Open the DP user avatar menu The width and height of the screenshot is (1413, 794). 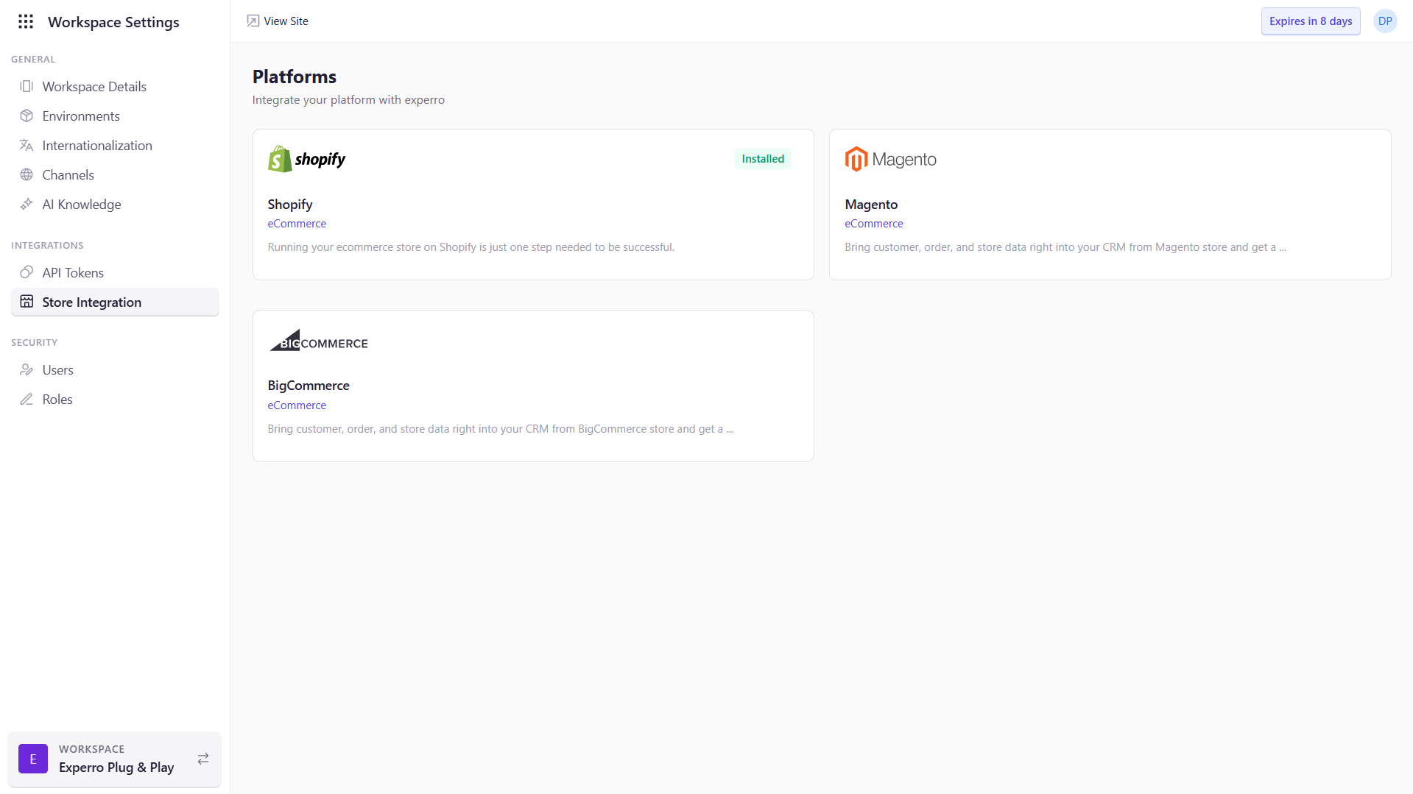coord(1385,21)
